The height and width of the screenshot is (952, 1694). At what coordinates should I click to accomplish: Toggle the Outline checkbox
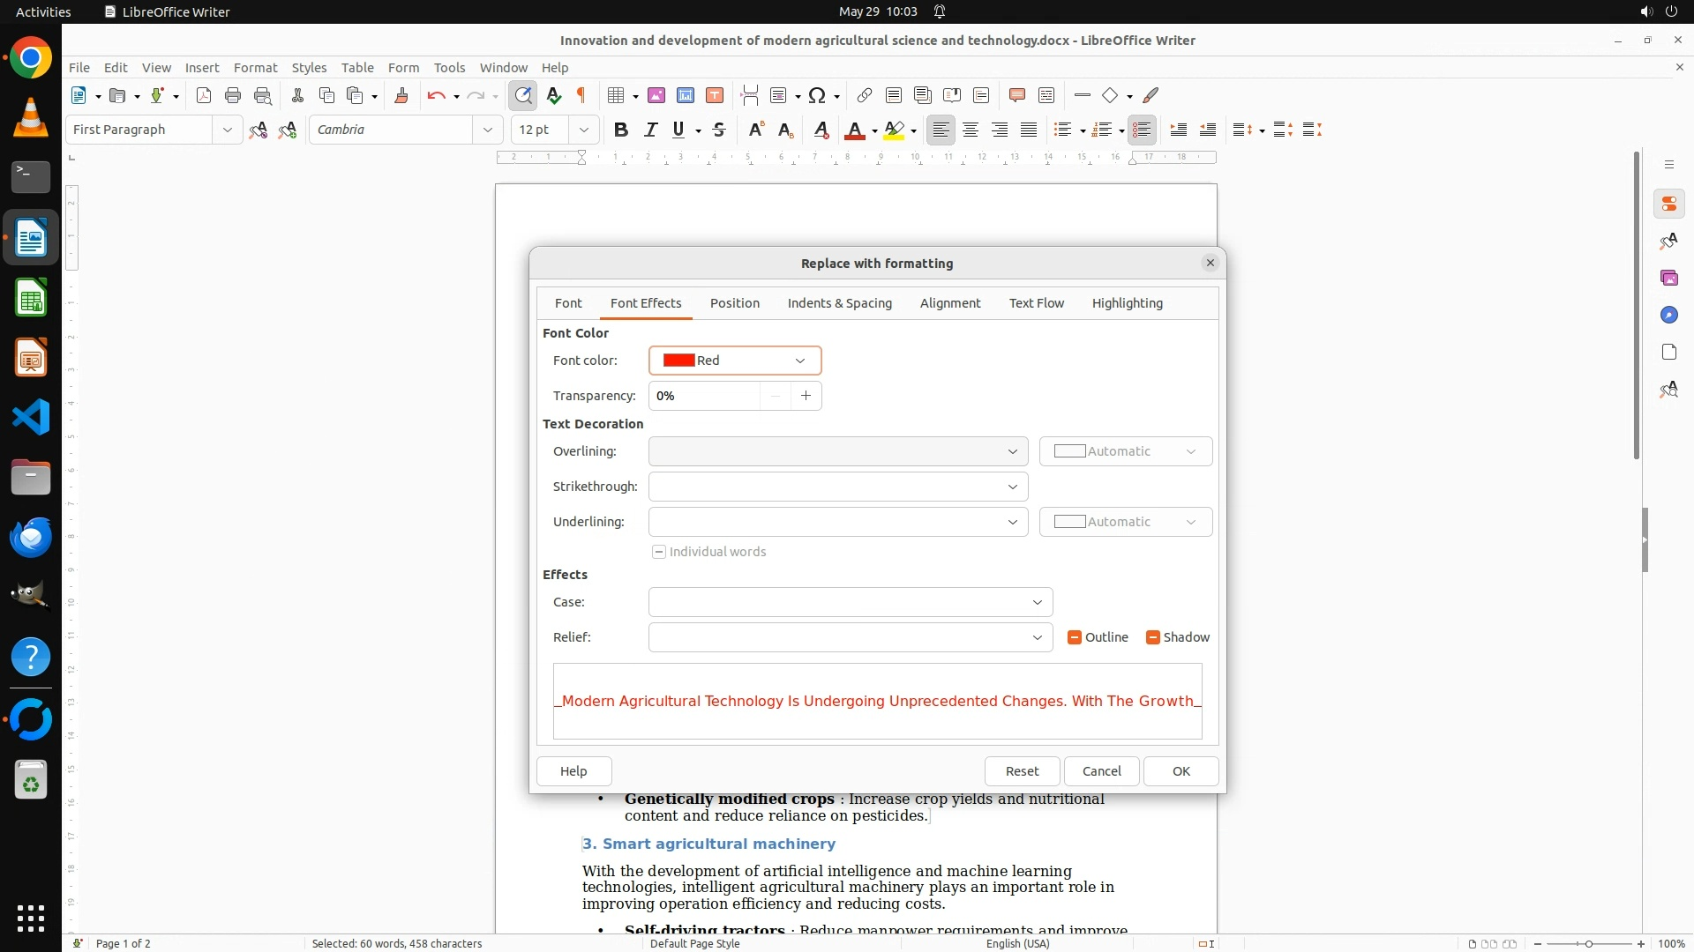point(1075,637)
